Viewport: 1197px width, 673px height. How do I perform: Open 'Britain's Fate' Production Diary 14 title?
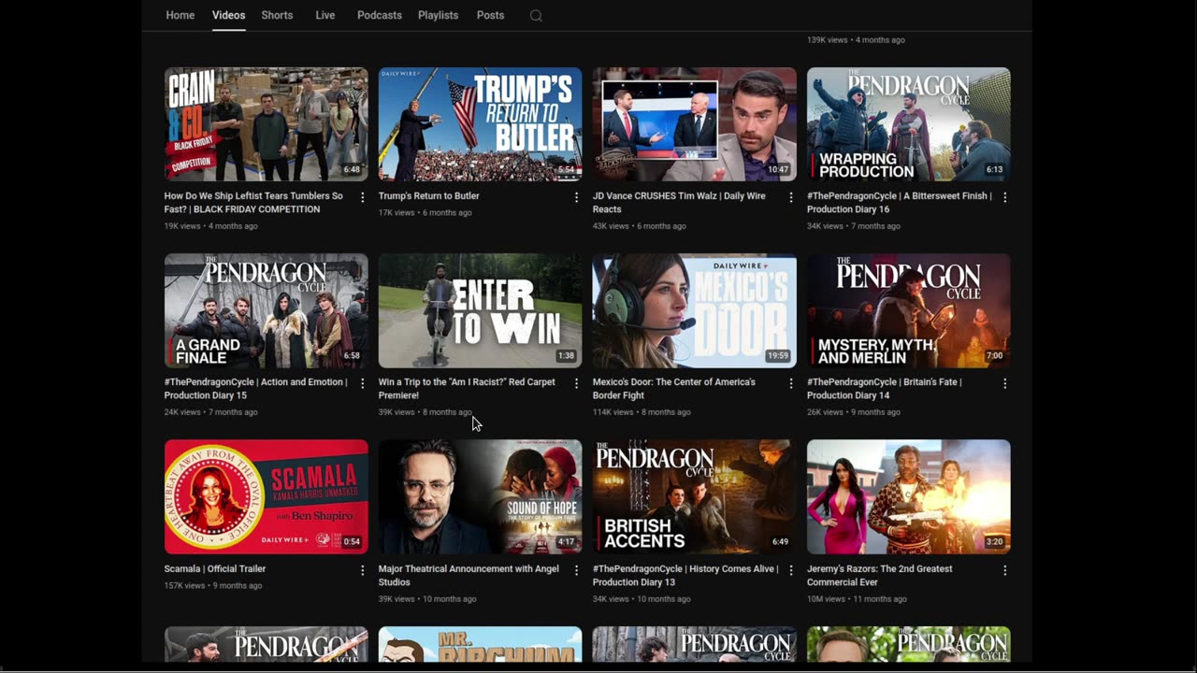tap(885, 389)
